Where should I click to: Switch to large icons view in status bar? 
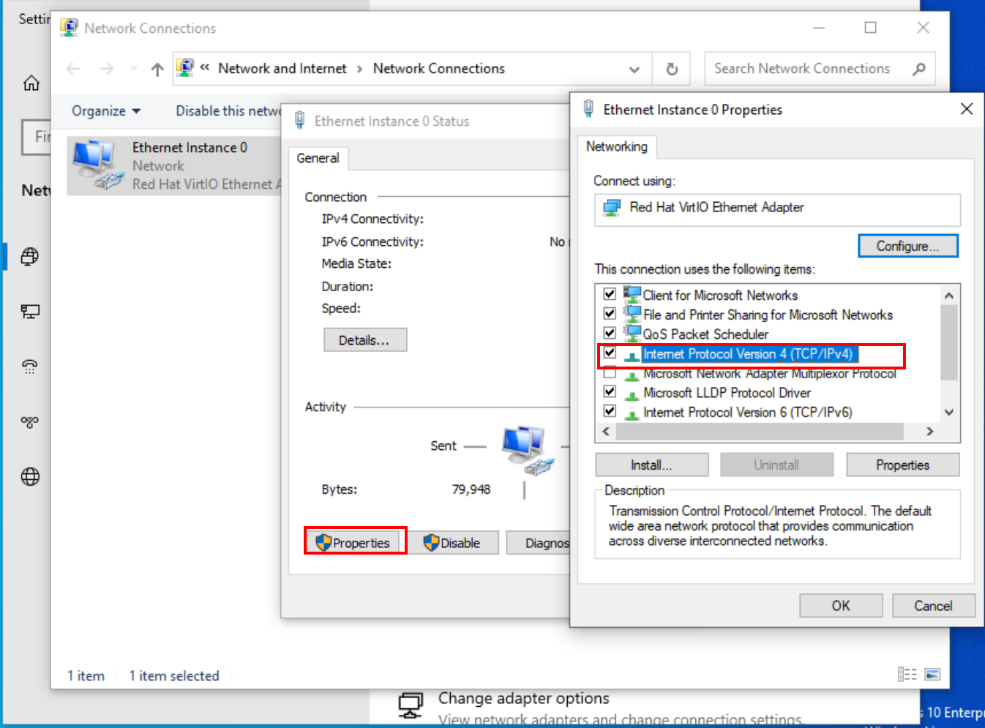coord(932,675)
